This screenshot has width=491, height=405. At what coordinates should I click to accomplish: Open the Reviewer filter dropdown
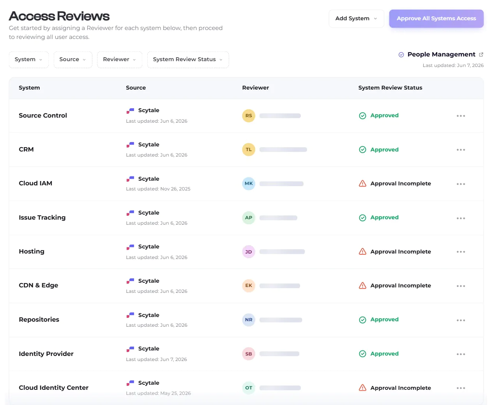coord(120,60)
